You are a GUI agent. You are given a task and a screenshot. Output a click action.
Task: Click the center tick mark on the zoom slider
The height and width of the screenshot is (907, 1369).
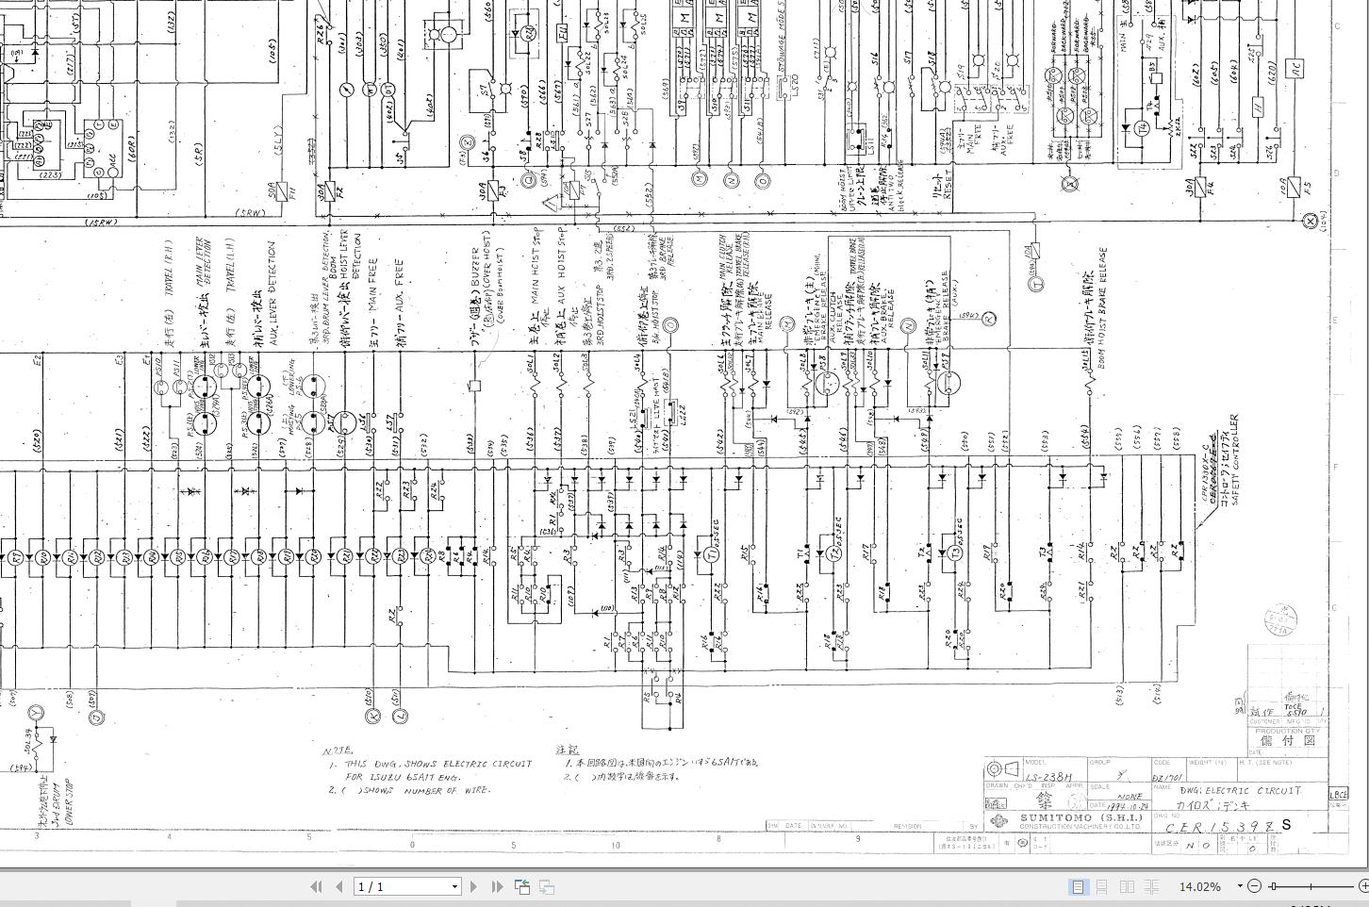pos(1310,885)
